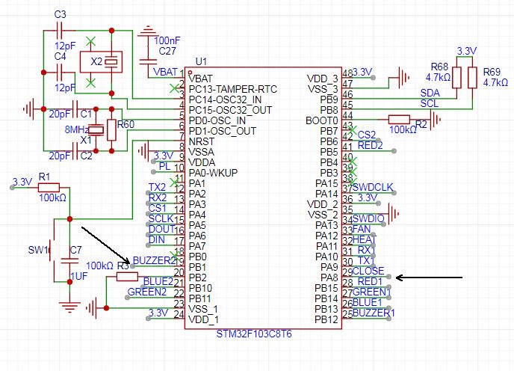Click the CLOSE net label
This screenshot has height=371, width=514.
tap(368, 272)
